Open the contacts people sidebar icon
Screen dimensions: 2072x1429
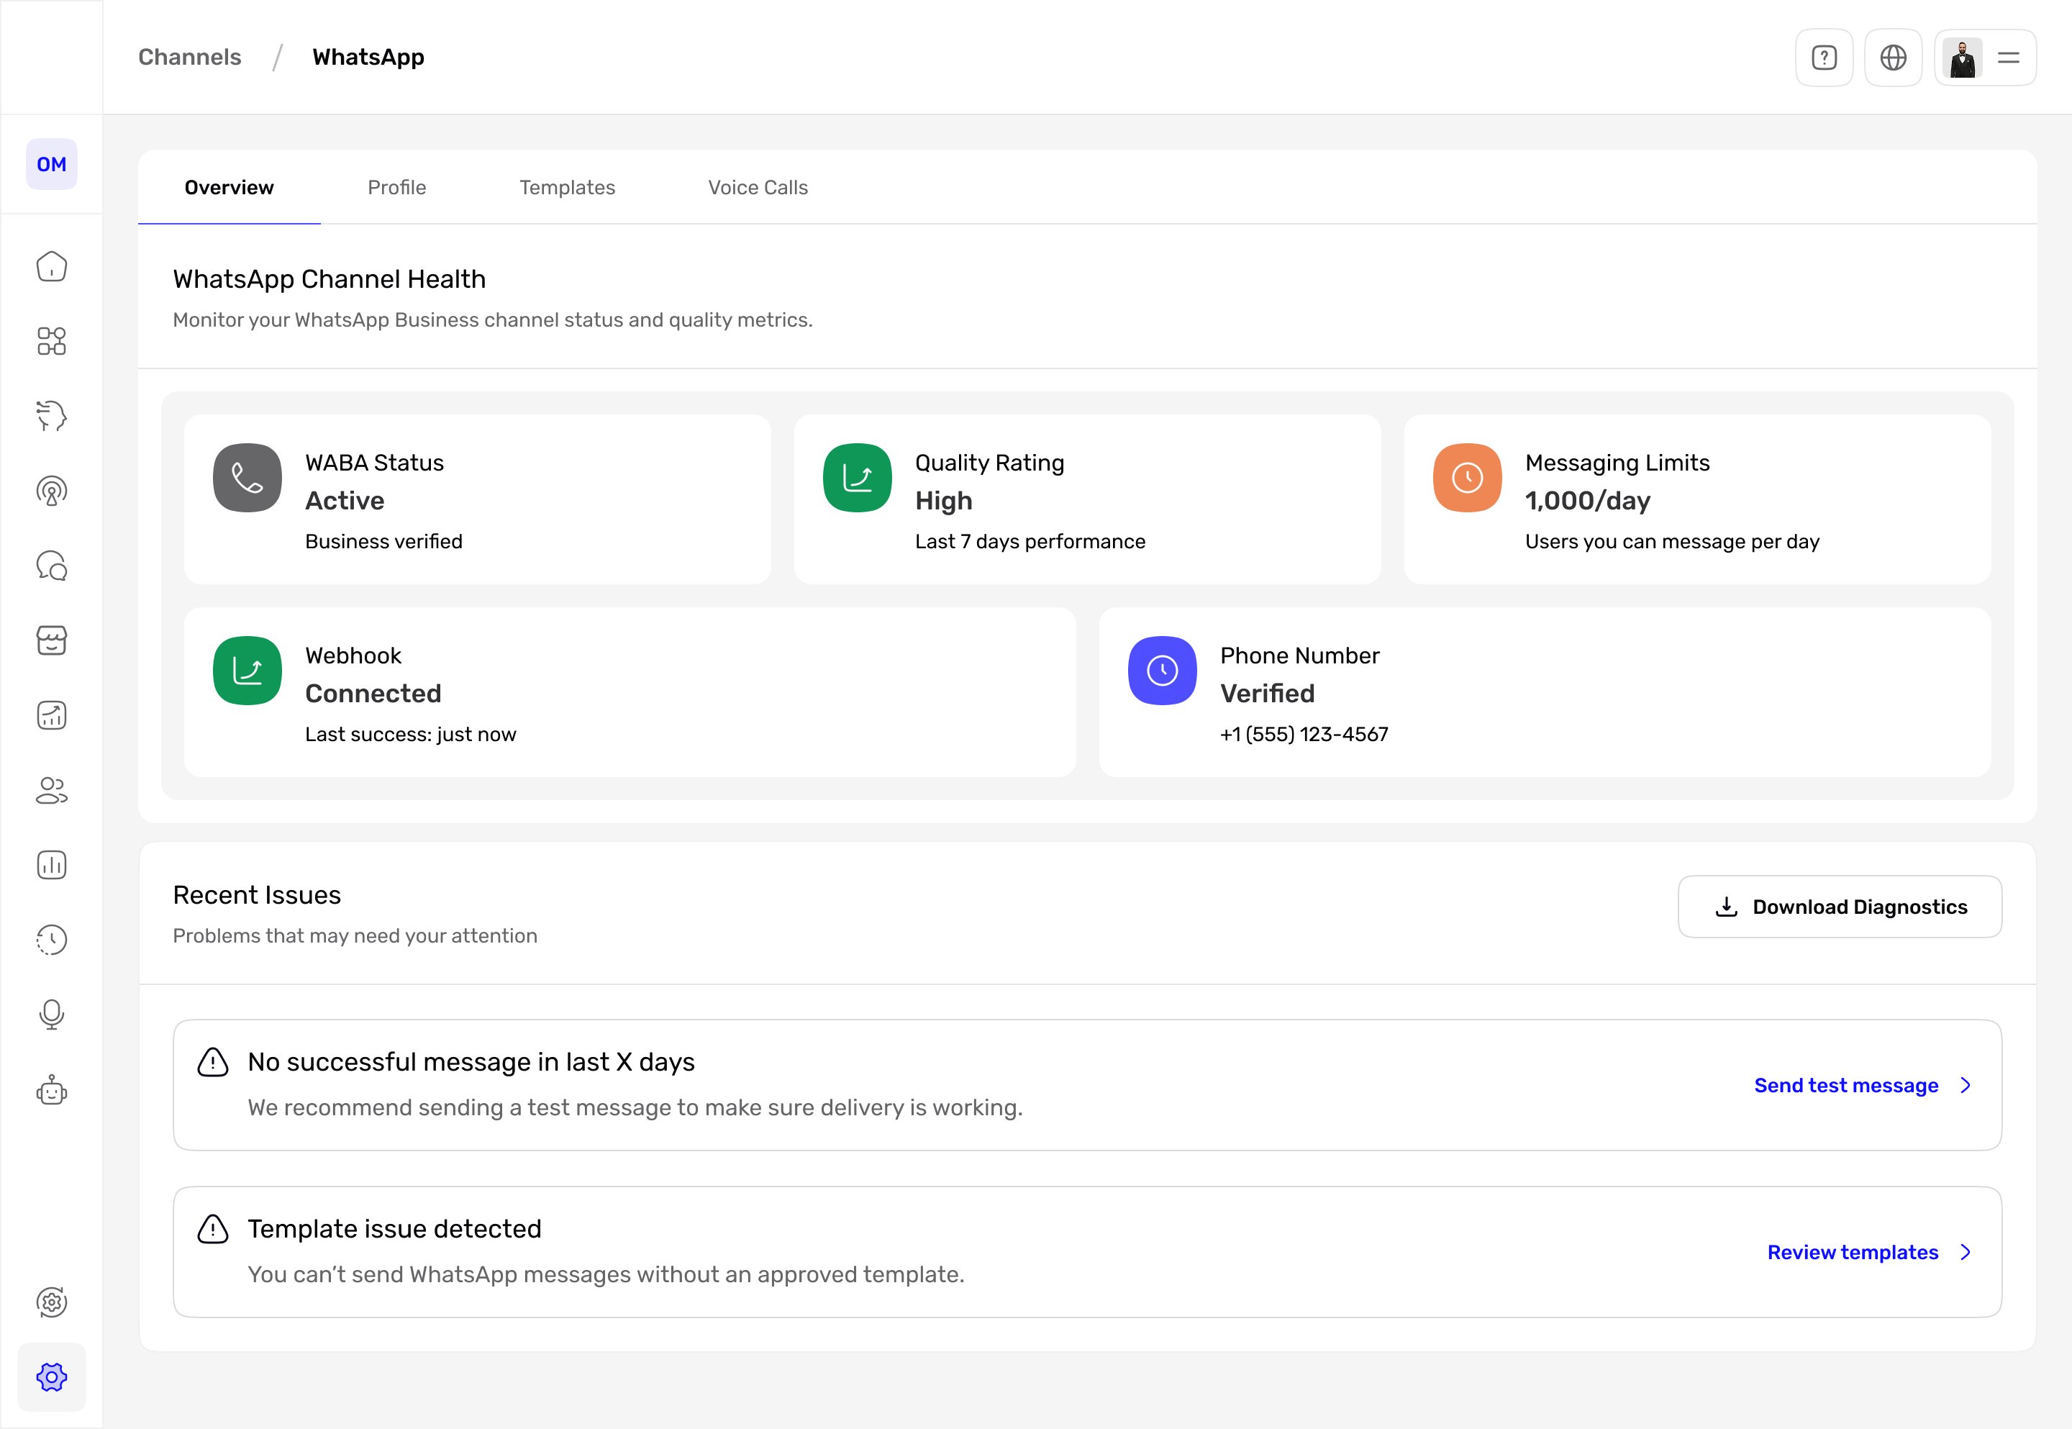(x=51, y=791)
